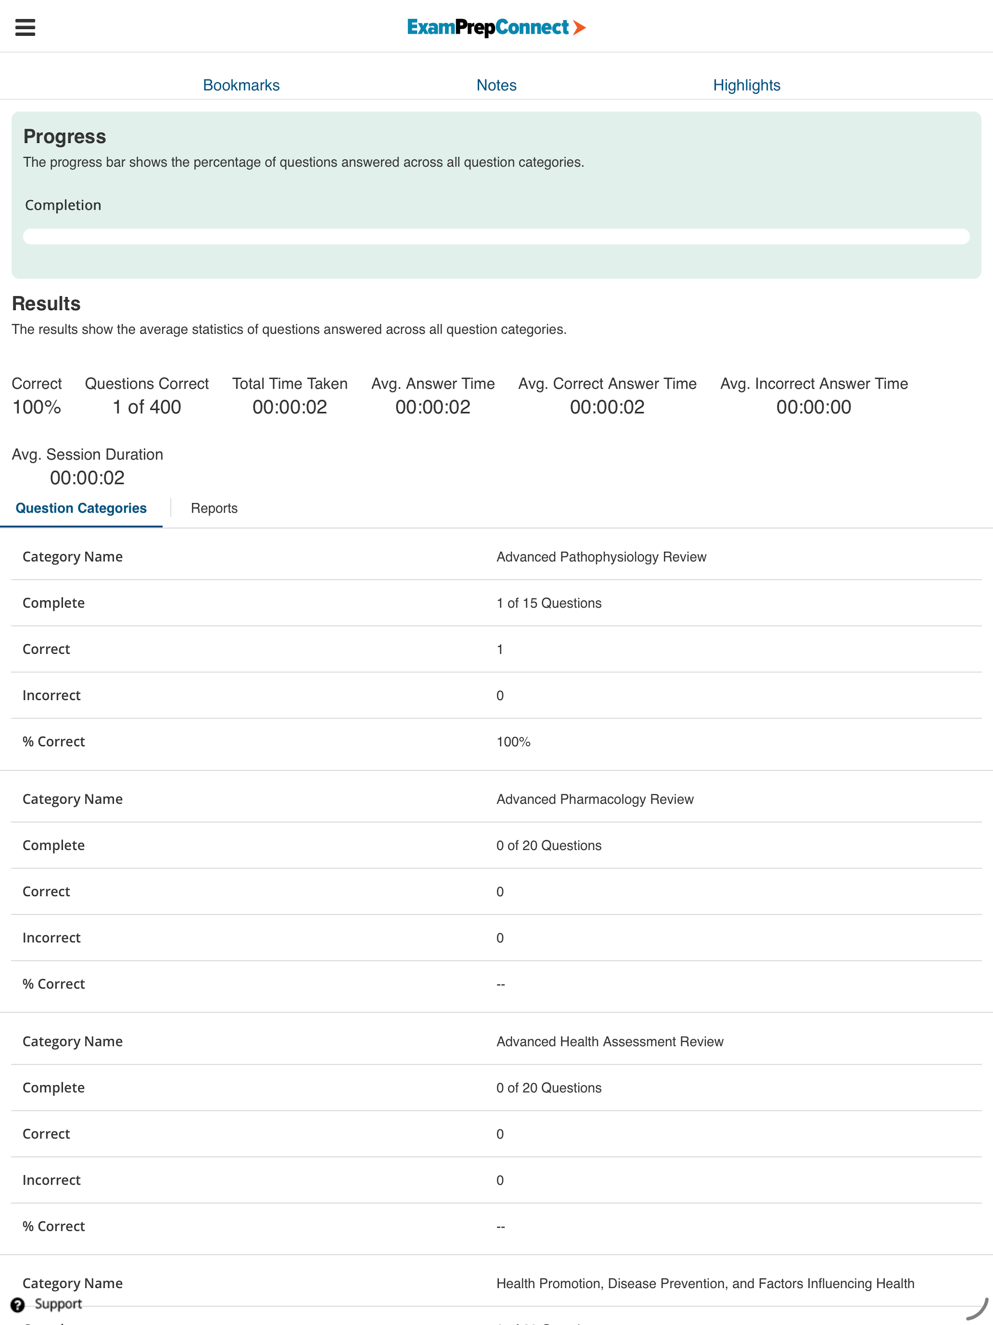Click the 100% Correct statistic

[36, 406]
